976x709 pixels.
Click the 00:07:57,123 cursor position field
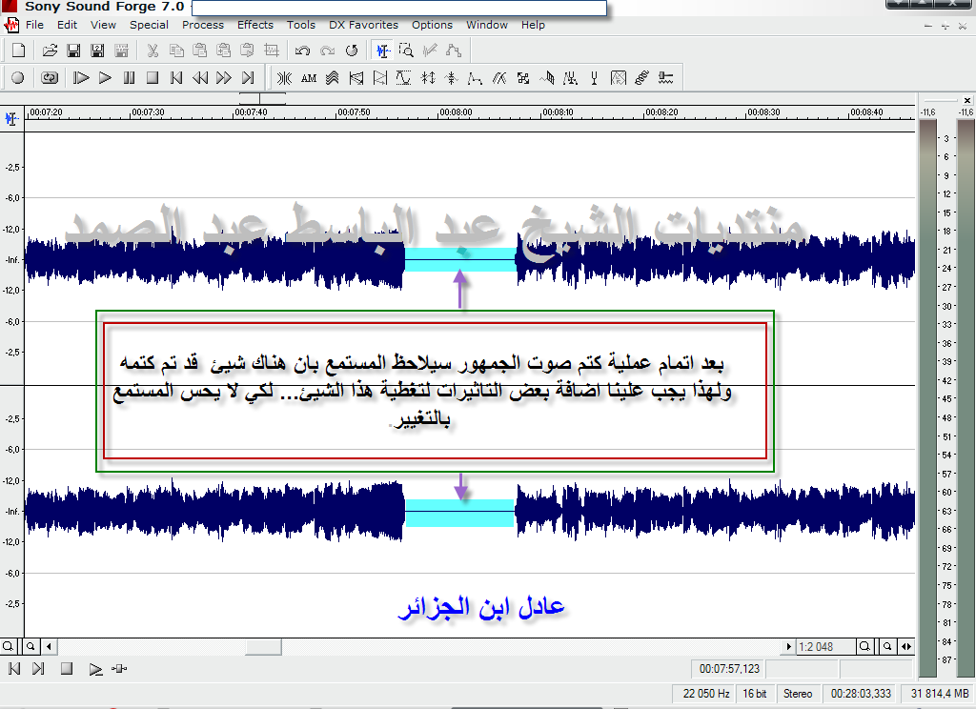pos(728,669)
